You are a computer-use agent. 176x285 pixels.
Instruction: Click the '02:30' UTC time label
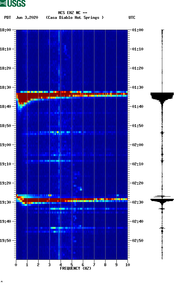pyautogui.click(x=138, y=202)
